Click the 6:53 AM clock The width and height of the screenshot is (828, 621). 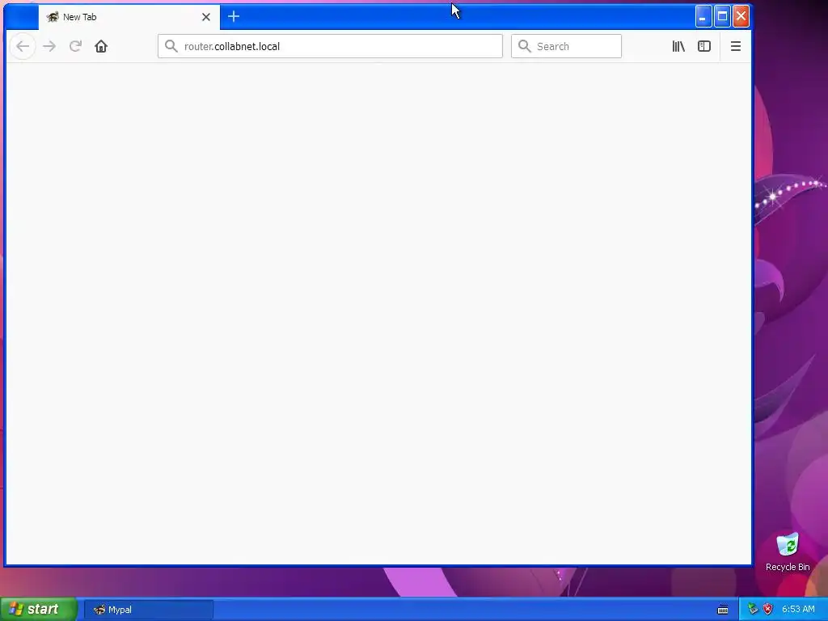(x=798, y=610)
